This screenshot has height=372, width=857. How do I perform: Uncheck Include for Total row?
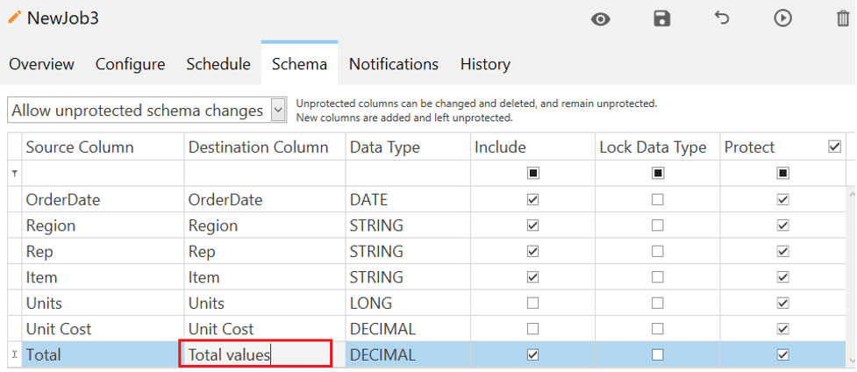533,355
